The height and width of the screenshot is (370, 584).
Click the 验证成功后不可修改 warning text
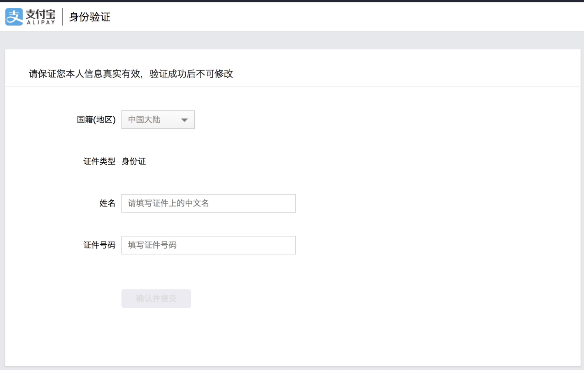coord(191,74)
